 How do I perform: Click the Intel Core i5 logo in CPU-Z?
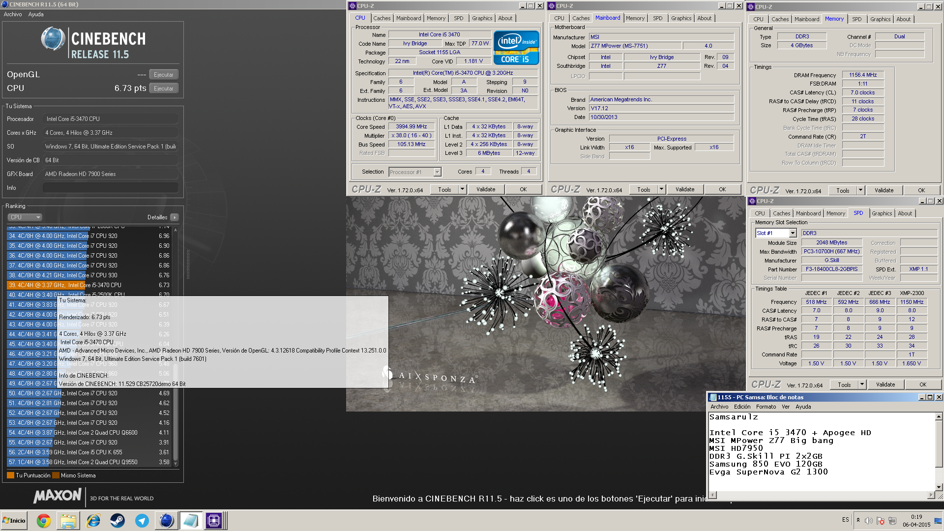pyautogui.click(x=516, y=48)
